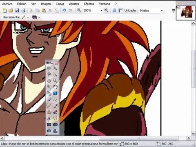Select the Rectangle shape tool

[x=49, y=125]
